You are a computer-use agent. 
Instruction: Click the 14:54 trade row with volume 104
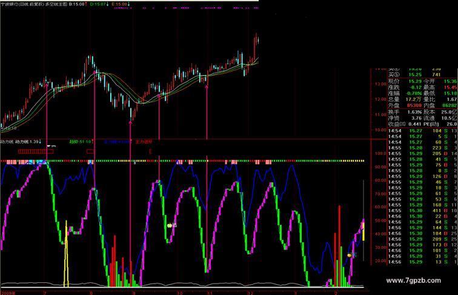pos(423,131)
